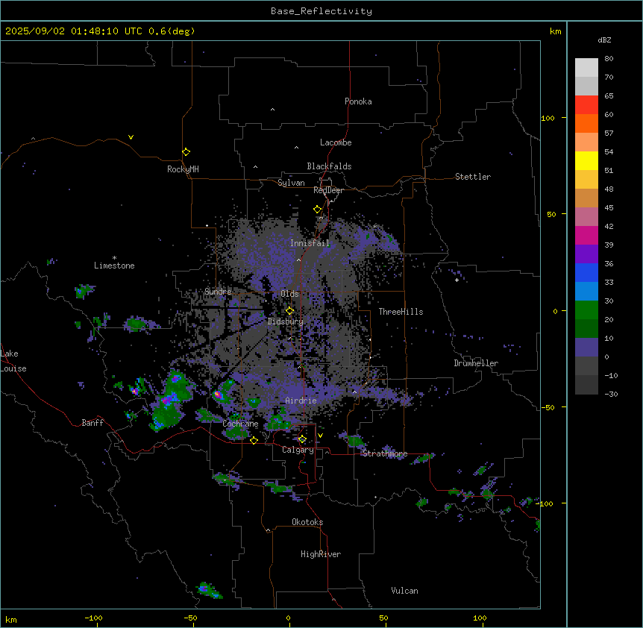Viewport: 643px width, 628px height.
Task: Select the bright green 20–30 dBZ swatch
Action: coord(586,310)
